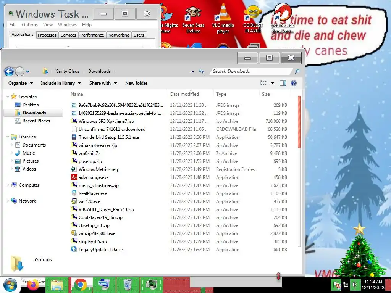Open the File menu in Task Manager
The width and height of the screenshot is (391, 293).
(13, 25)
